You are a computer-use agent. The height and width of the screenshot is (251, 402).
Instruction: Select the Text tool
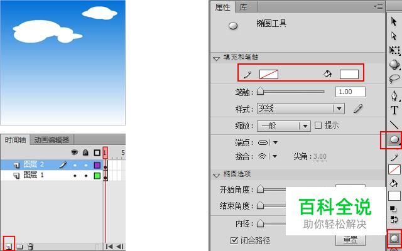coord(394,110)
